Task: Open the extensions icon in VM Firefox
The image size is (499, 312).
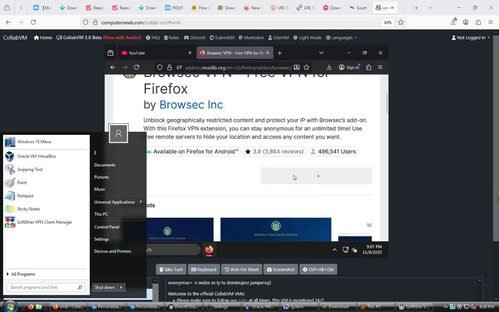Action: [368, 67]
